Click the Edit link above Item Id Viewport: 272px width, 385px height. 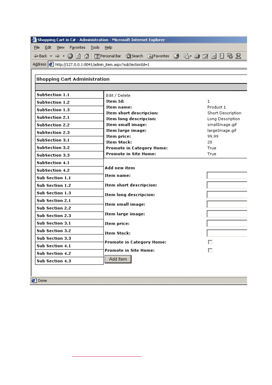(110, 95)
